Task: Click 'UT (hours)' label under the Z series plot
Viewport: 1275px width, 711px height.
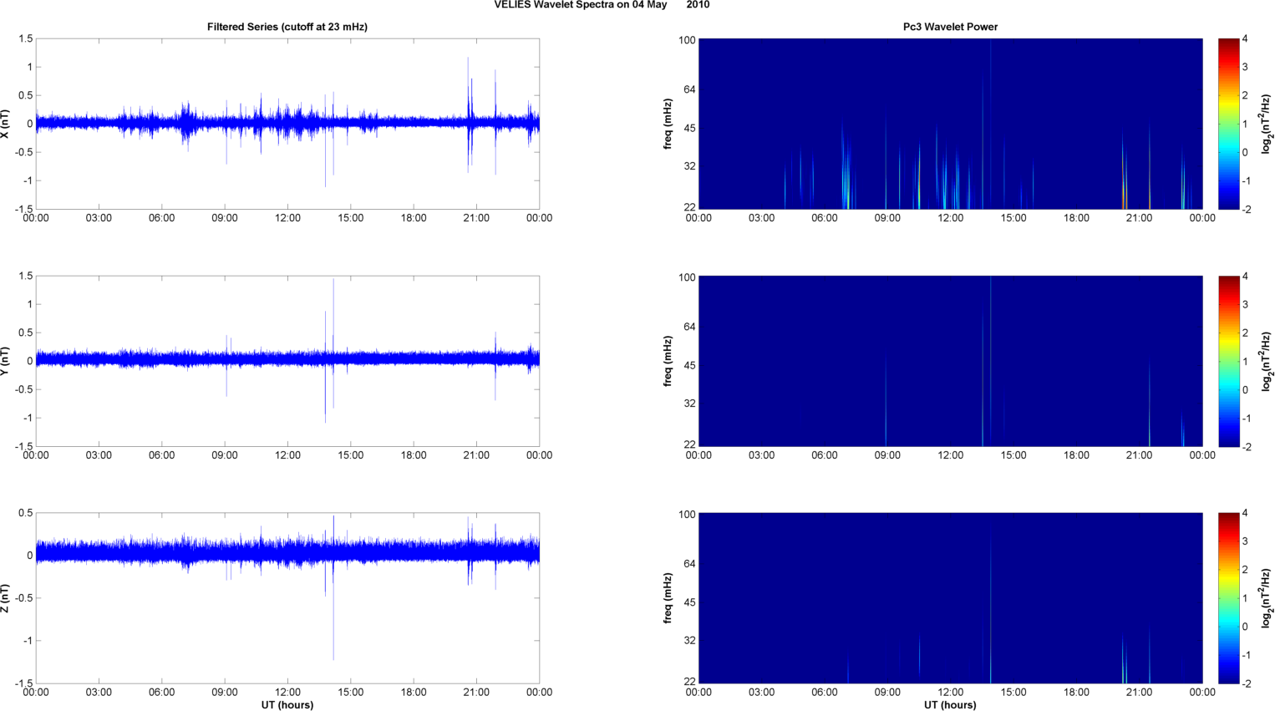Action: 287,705
